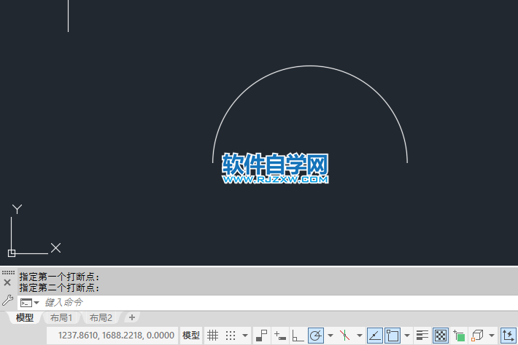Viewport: 518px width, 345px height.
Task: Click the command line drag grip handle
Action: pos(8,272)
